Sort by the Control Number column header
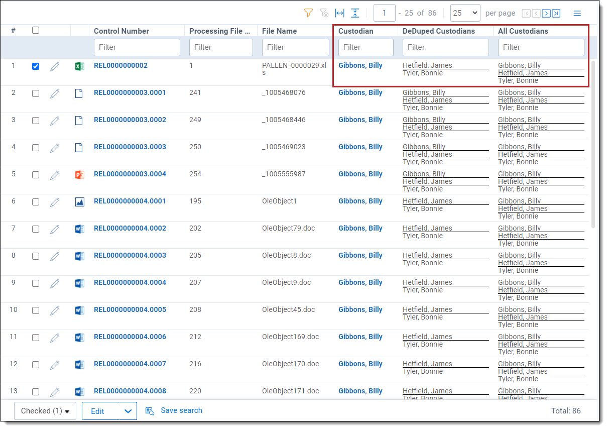 pos(122,31)
